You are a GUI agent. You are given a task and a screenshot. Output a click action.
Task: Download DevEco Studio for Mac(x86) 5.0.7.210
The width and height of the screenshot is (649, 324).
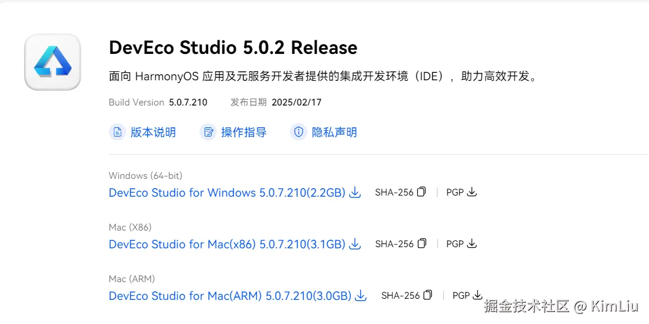[226, 244]
